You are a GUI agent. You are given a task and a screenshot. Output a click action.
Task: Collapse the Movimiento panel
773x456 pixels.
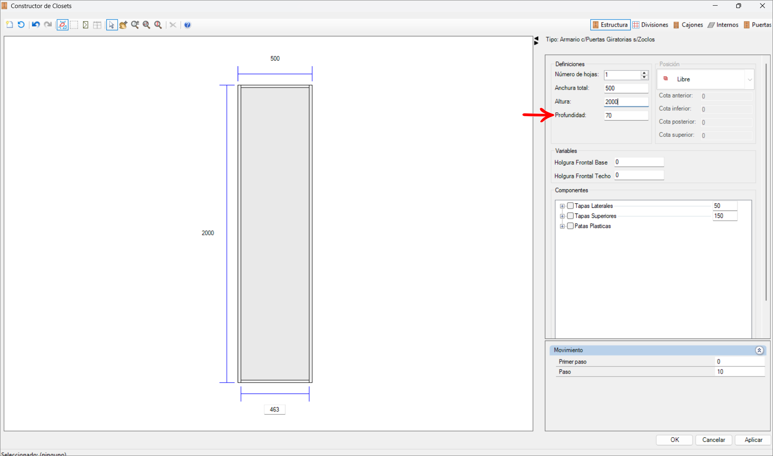coord(759,350)
